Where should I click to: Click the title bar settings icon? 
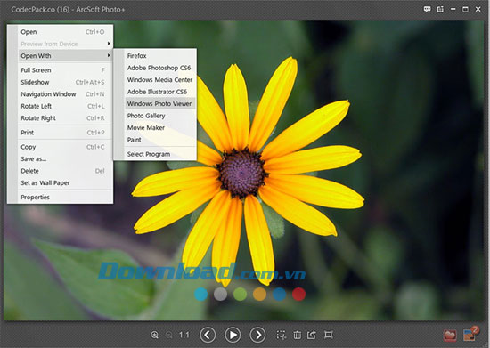(440, 10)
